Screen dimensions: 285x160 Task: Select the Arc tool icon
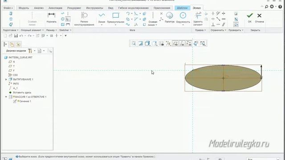128,14
